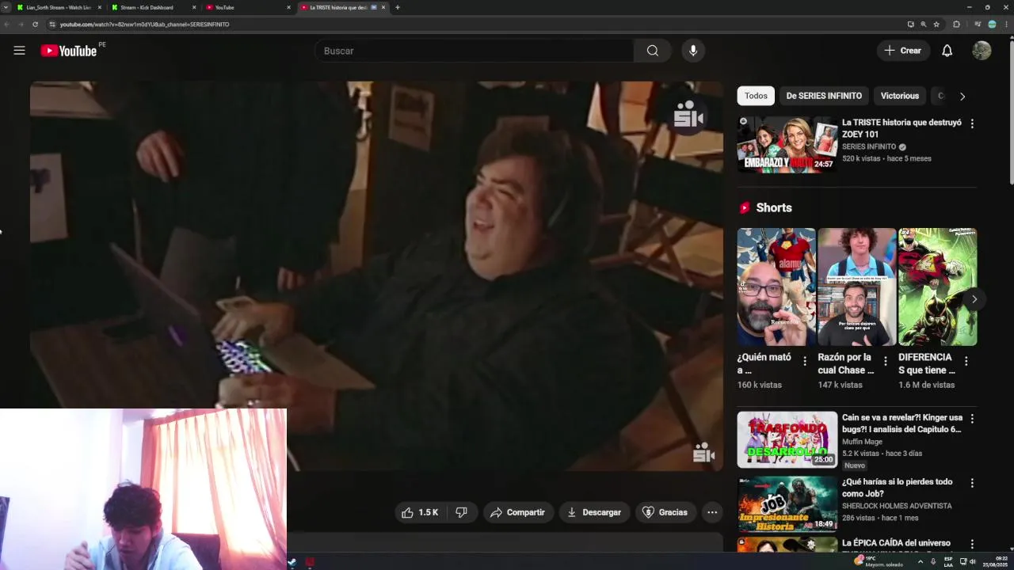The width and height of the screenshot is (1014, 570).
Task: Switch to Stream - Kick Dashboard tab
Action: click(153, 7)
